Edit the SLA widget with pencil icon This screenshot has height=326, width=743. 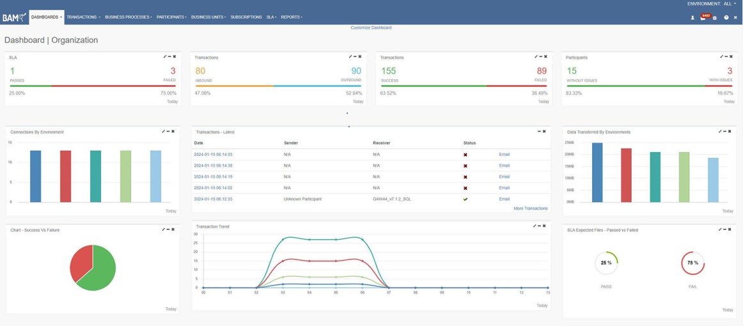pos(164,57)
